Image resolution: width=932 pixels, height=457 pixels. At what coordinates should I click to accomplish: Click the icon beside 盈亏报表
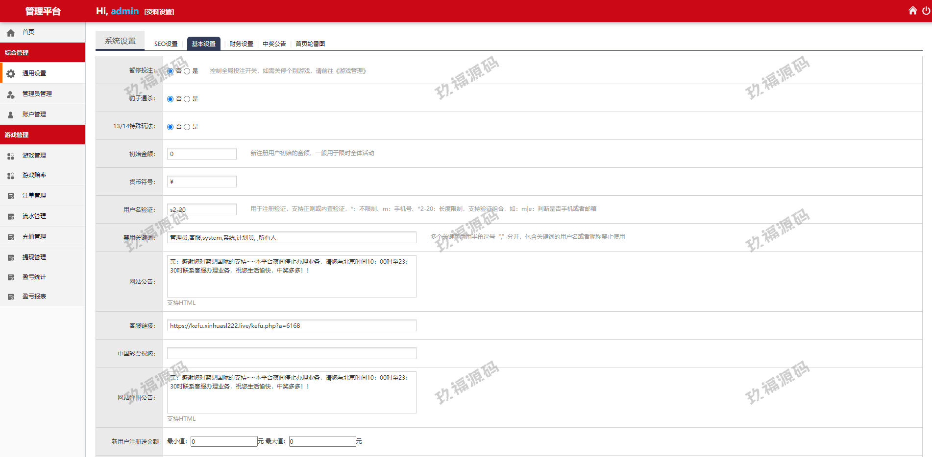[x=11, y=297]
